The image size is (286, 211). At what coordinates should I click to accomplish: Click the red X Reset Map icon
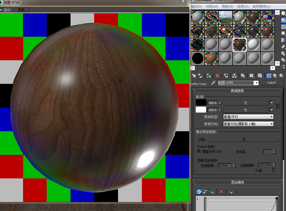pyautogui.click(x=217, y=75)
